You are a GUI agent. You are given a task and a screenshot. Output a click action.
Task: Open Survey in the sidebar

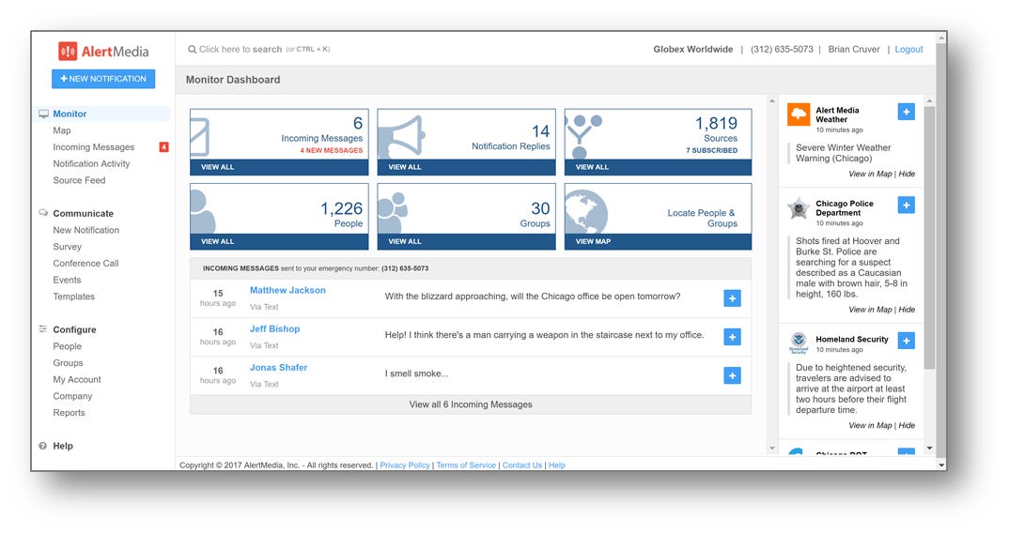67,247
